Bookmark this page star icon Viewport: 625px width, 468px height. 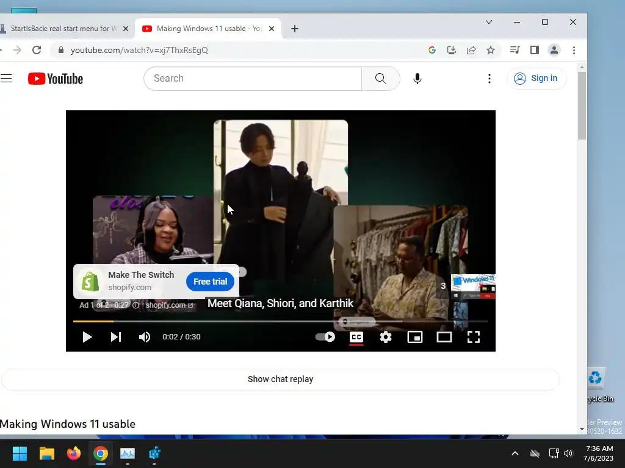491,50
